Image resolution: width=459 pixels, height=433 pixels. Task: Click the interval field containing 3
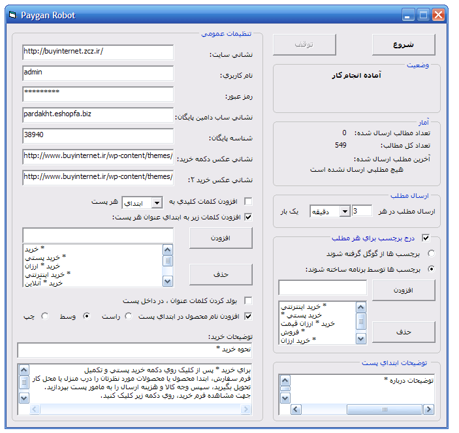click(x=362, y=211)
